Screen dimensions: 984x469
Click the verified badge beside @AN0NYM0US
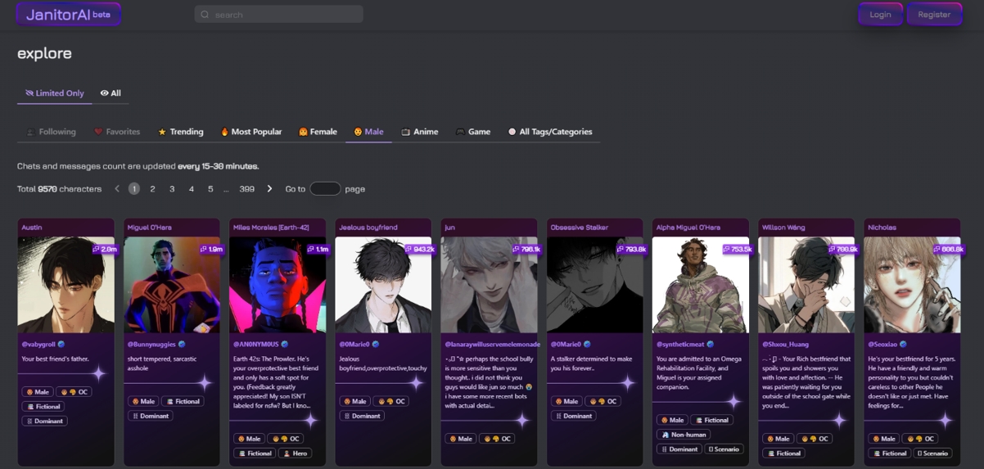click(x=284, y=345)
